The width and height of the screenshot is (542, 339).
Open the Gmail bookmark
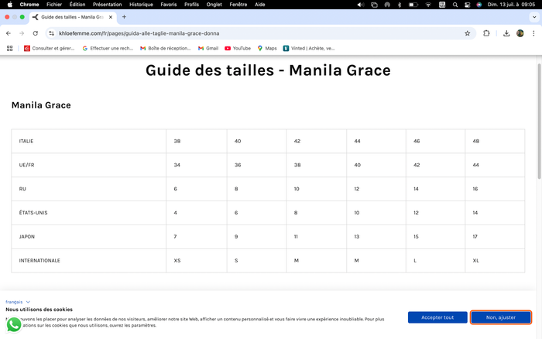[208, 49]
